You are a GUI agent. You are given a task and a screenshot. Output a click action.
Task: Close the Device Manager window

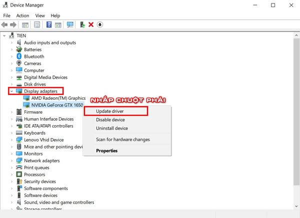point(291,5)
